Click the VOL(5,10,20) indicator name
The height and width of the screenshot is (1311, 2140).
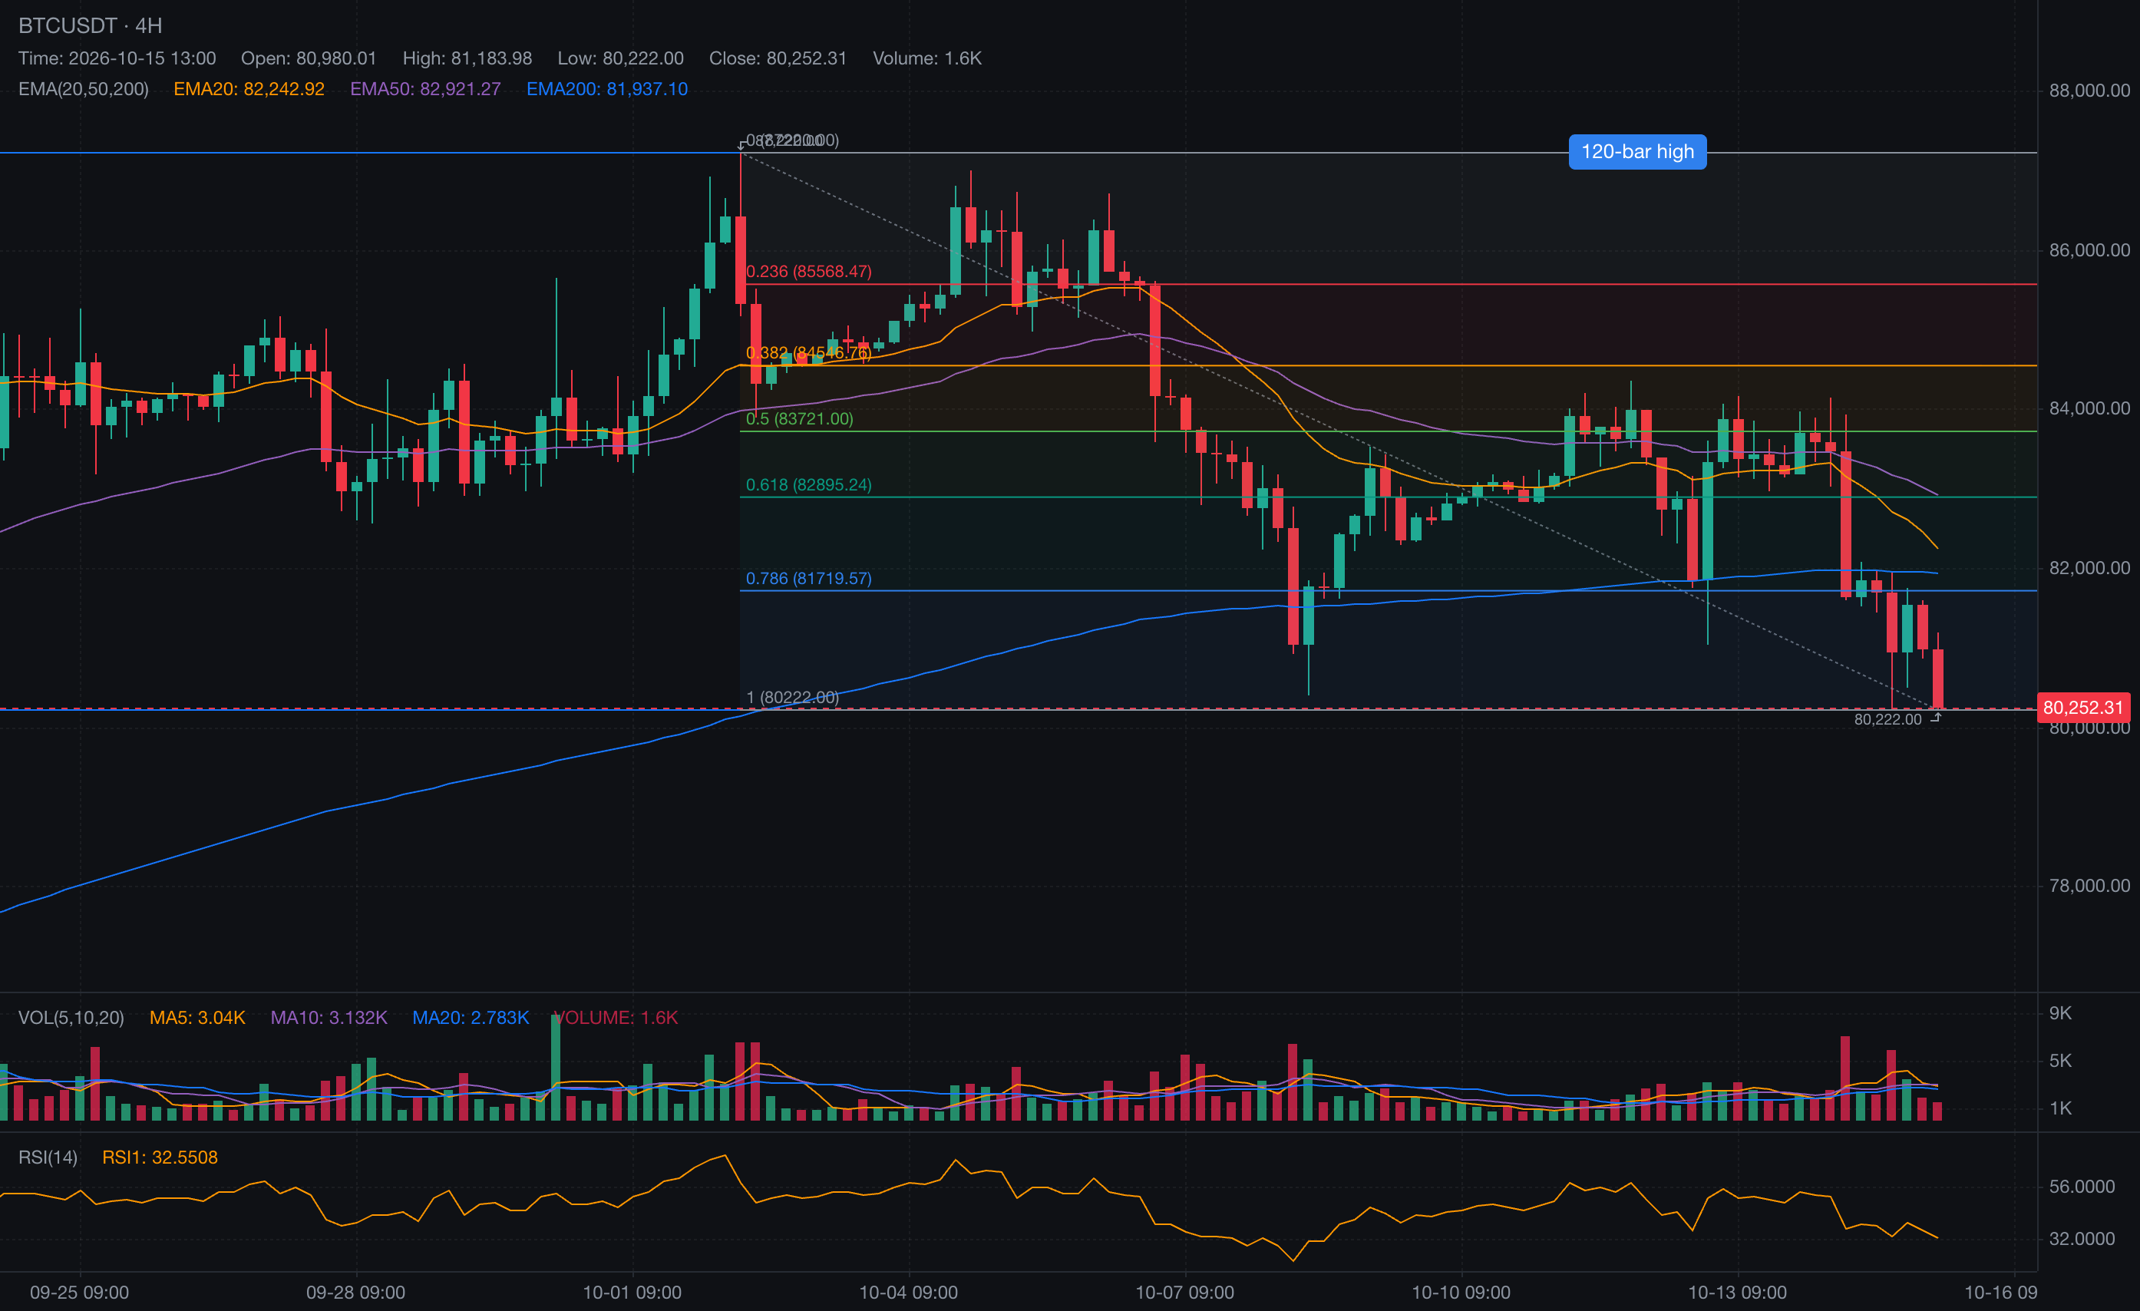[x=71, y=1018]
